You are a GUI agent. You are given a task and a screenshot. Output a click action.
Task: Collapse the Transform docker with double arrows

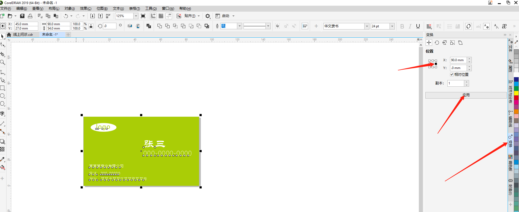505,35
